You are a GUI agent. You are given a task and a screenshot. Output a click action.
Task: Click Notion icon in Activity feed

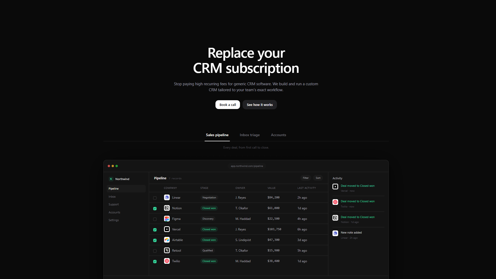pyautogui.click(x=335, y=218)
